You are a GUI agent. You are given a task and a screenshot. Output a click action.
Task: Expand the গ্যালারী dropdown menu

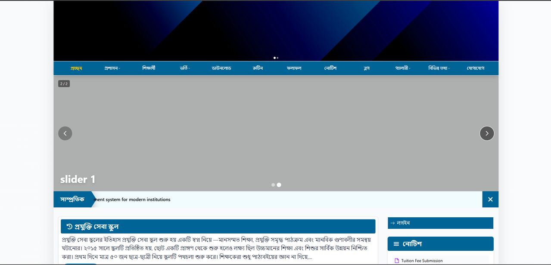[x=403, y=68]
